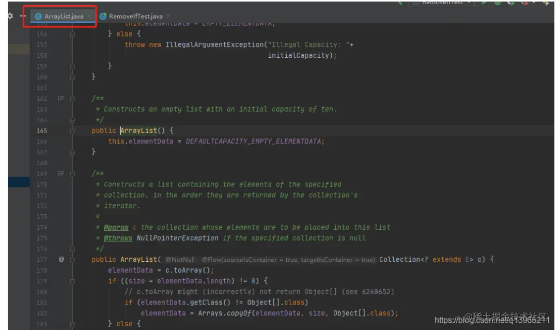558x333 pixels.
Task: Click the fold end marker at line 167
Action: tap(73, 152)
